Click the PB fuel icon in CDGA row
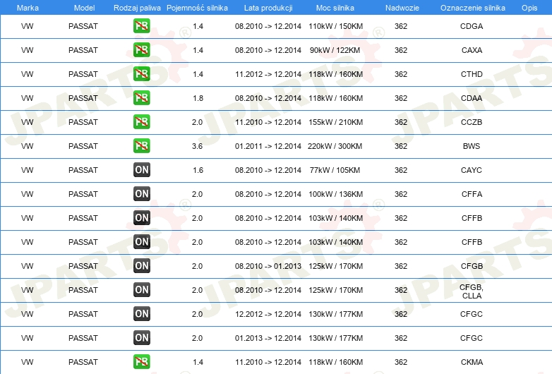This screenshot has height=374, width=552. (x=141, y=26)
